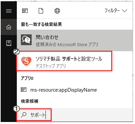
Task: Open ms-resource:appDisplayName result
Action: click(75, 90)
